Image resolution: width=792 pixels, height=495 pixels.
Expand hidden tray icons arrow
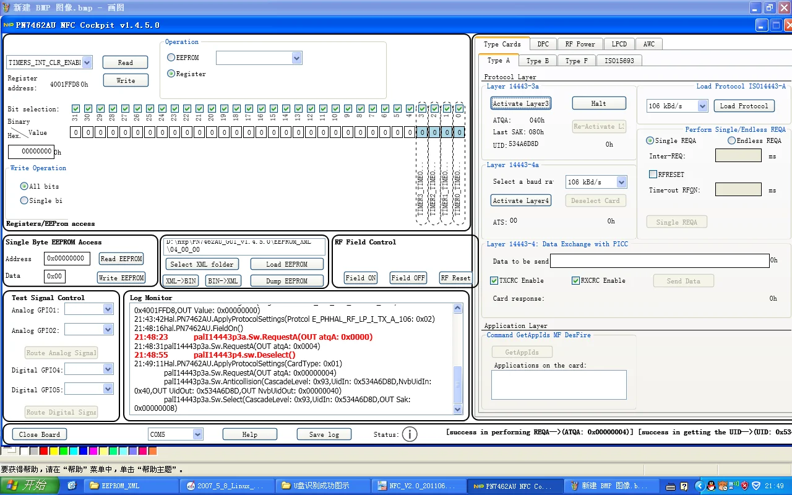click(x=700, y=486)
